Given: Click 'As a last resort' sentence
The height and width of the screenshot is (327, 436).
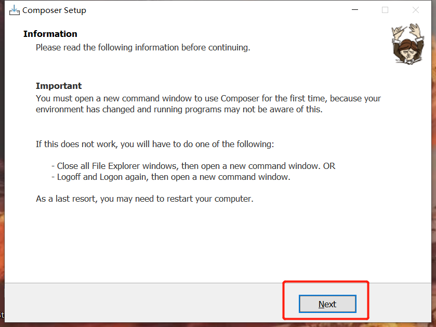Looking at the screenshot, I should [x=144, y=199].
